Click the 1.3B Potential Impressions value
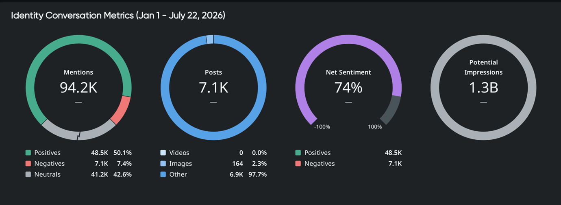Viewport: 561px width, 205px height. (483, 88)
